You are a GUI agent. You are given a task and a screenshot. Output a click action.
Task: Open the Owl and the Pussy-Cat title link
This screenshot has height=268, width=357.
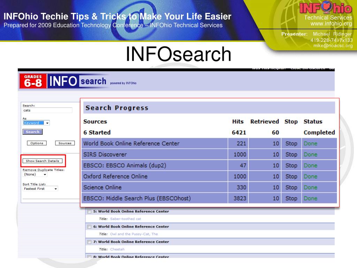tap(134, 234)
